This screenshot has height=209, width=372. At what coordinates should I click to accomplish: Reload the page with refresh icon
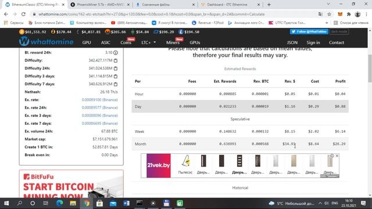(x=23, y=14)
